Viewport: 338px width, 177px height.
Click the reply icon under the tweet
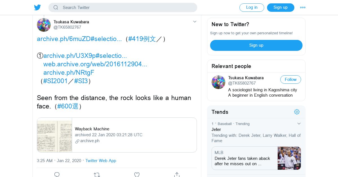point(57,174)
